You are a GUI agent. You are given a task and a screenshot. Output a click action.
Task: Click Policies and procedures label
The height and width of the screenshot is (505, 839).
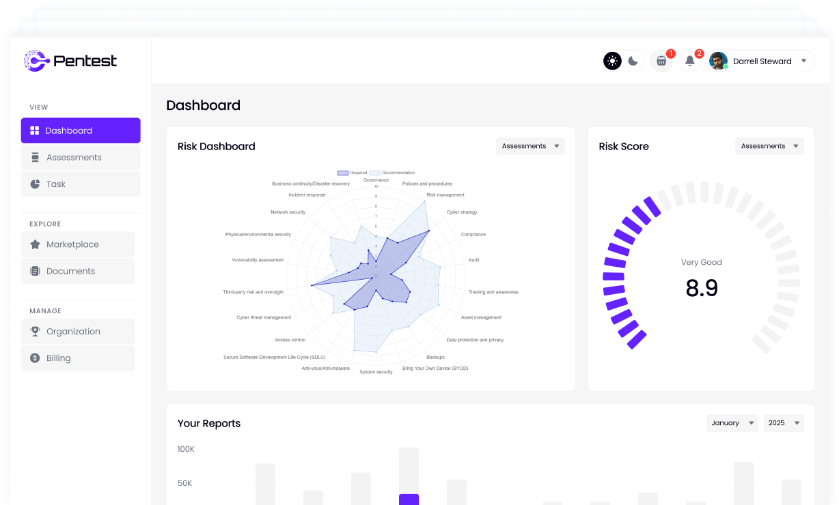pyautogui.click(x=427, y=184)
